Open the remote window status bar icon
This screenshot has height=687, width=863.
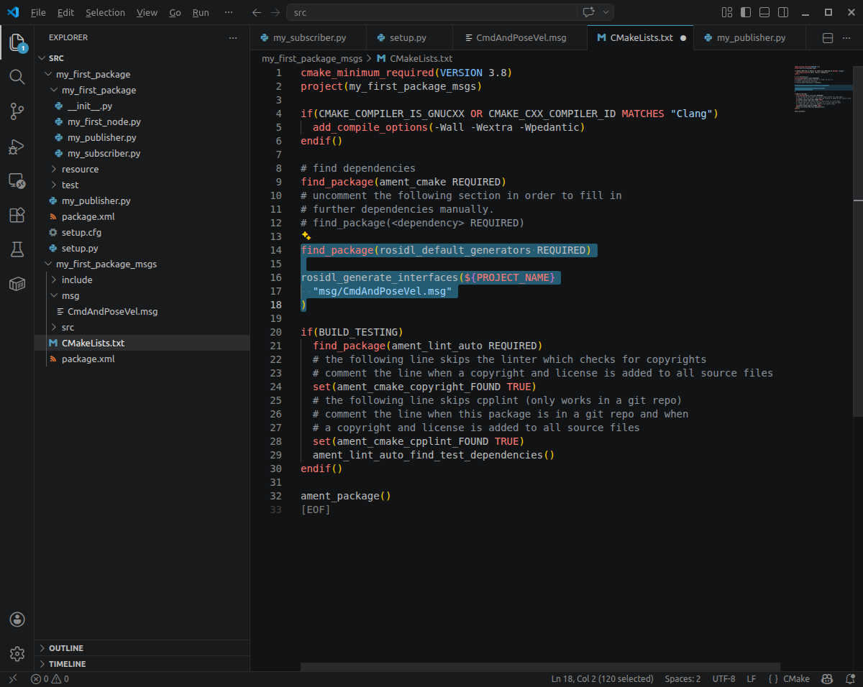pyautogui.click(x=12, y=678)
